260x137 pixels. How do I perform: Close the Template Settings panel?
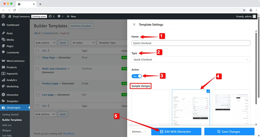(134, 25)
